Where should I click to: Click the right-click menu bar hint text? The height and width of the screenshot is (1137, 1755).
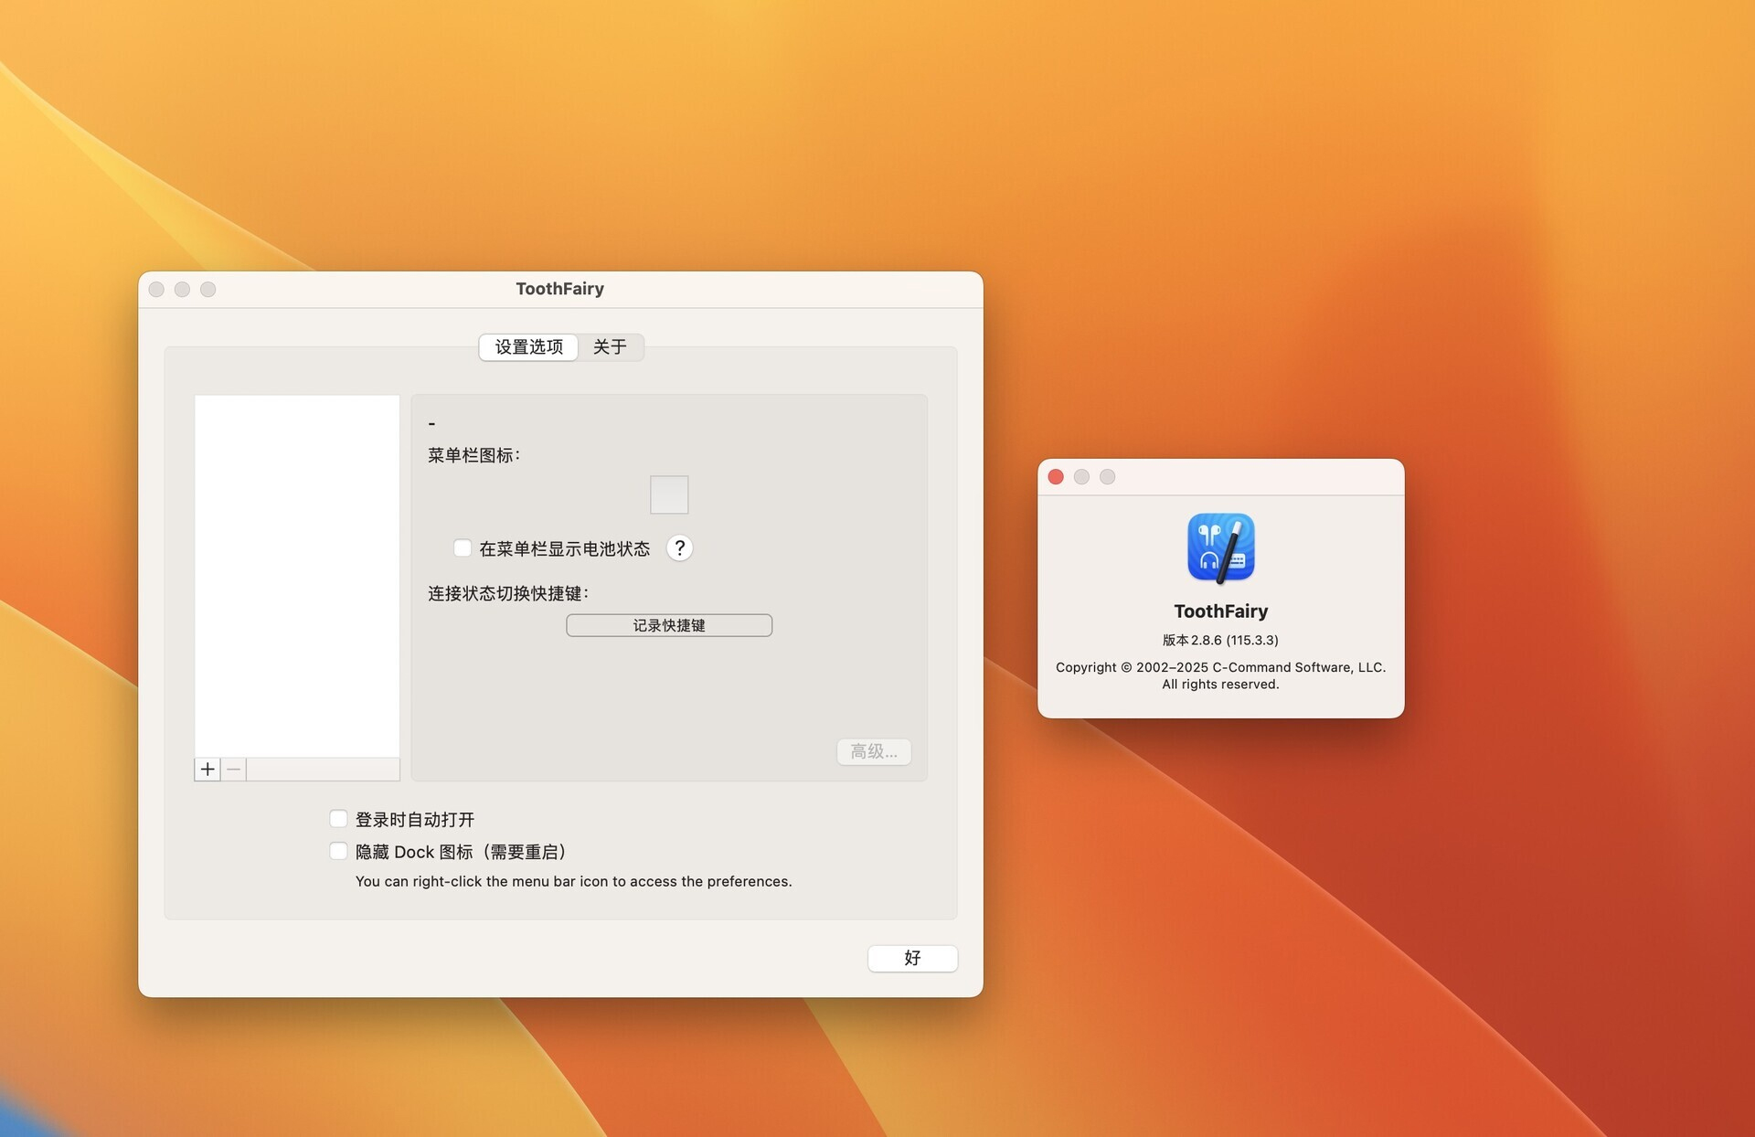[x=573, y=881]
